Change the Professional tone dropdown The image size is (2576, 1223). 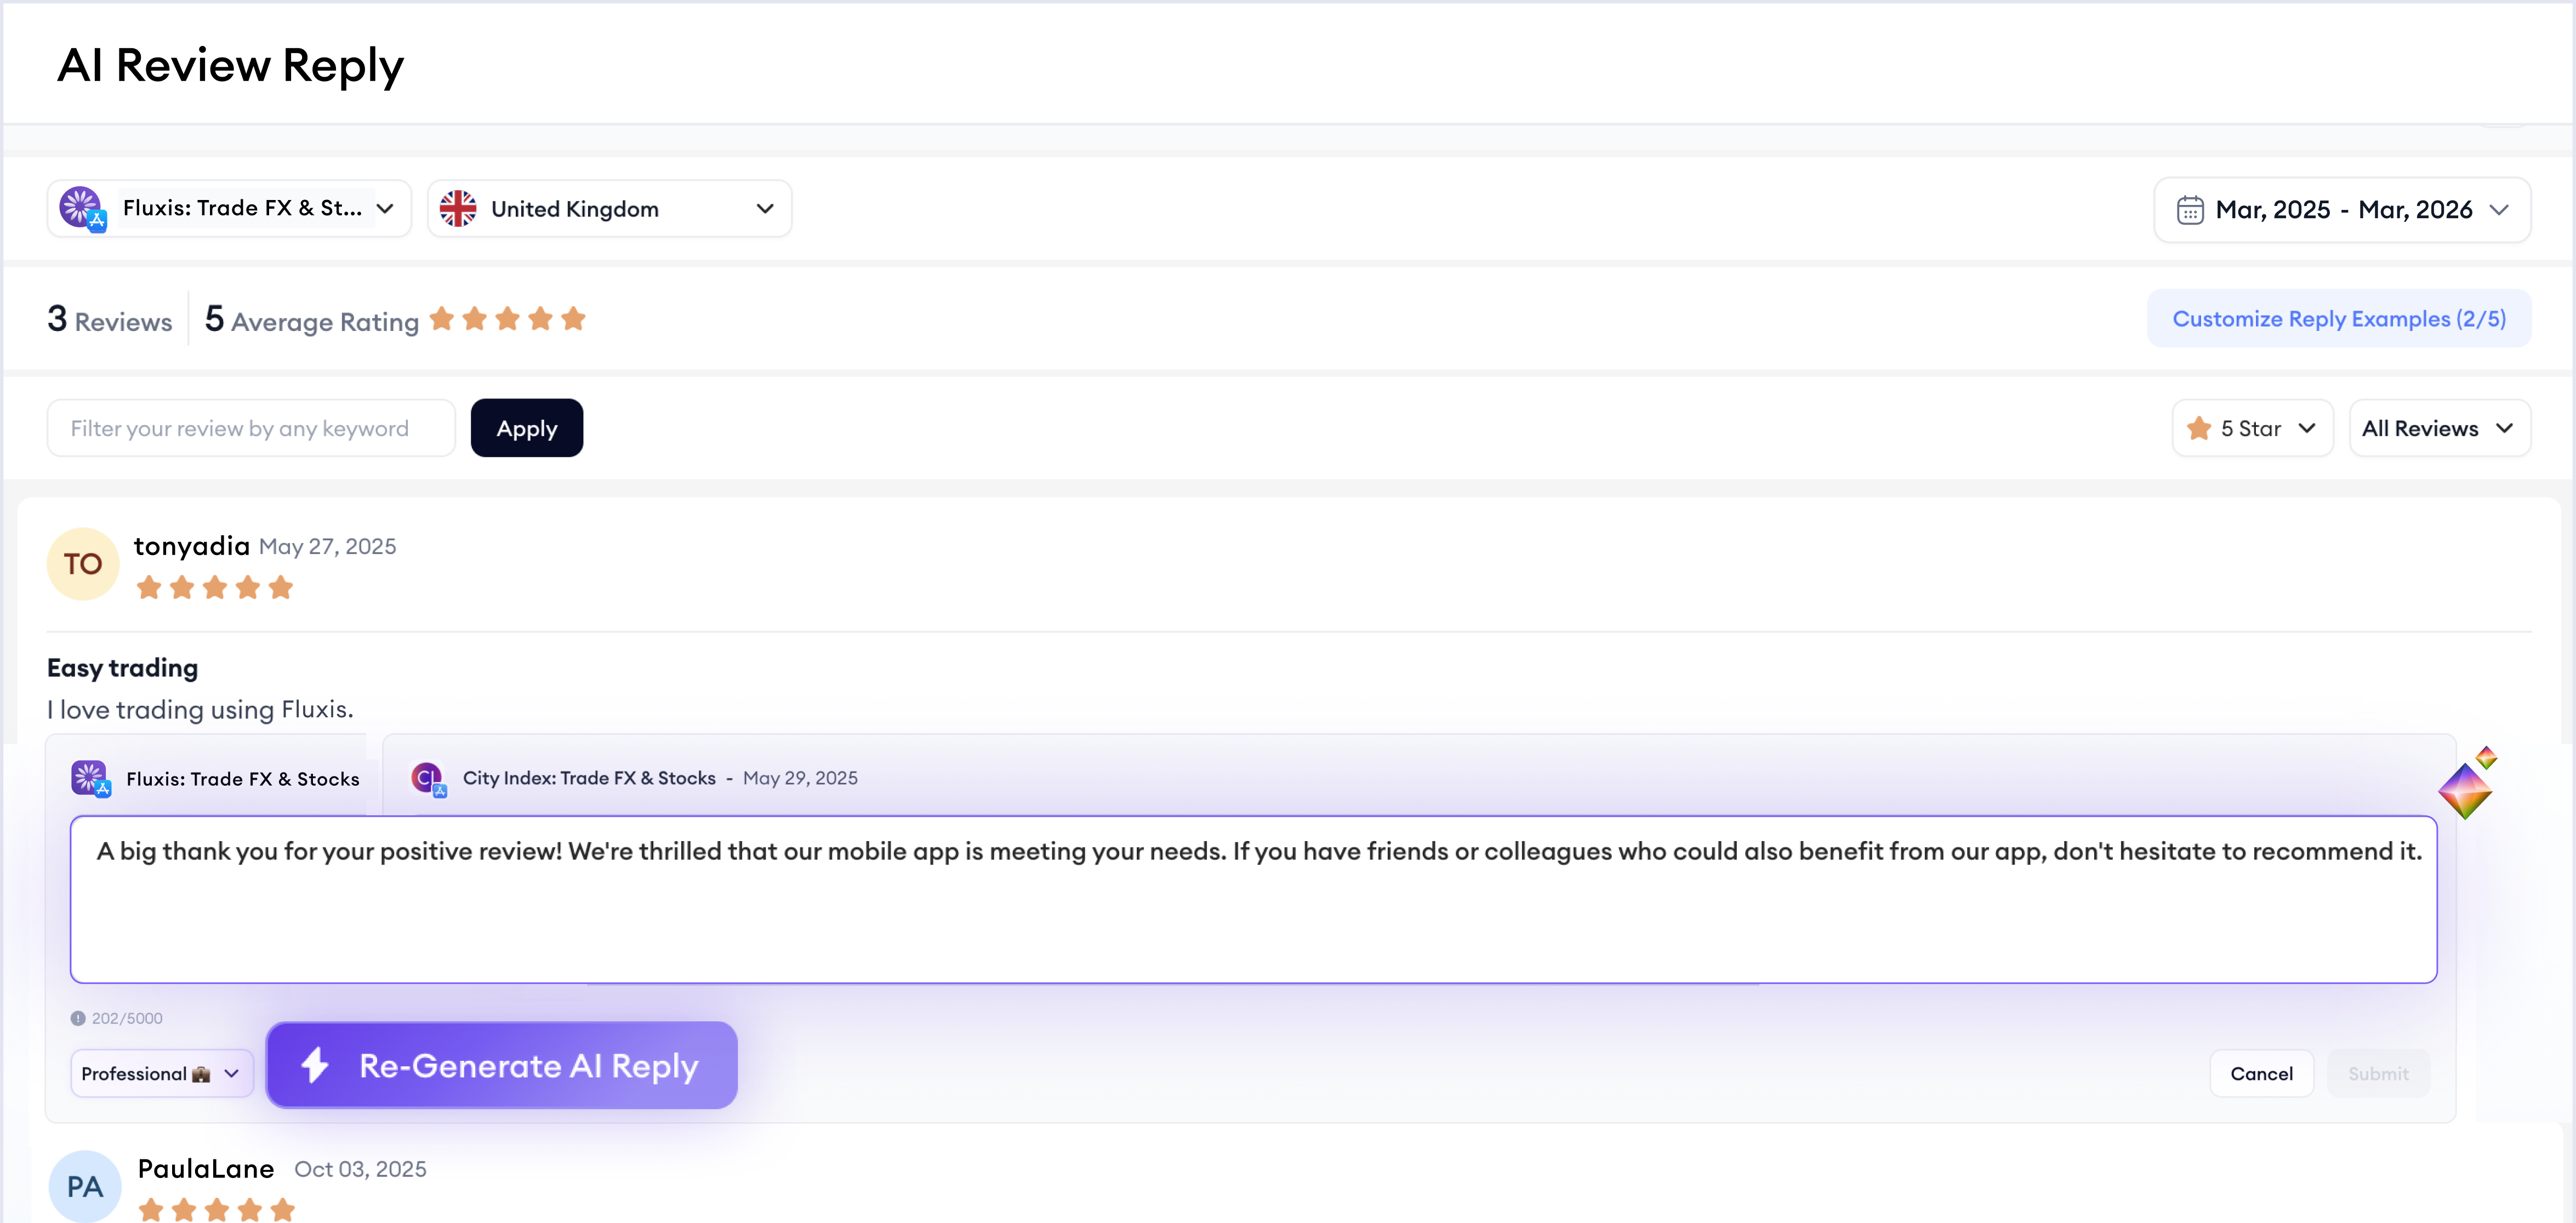click(x=161, y=1073)
